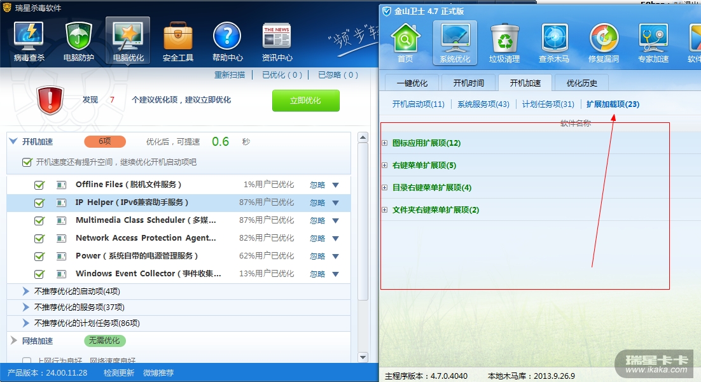Open 查杀木马 radar icon
The image size is (701, 382).
click(x=554, y=43)
